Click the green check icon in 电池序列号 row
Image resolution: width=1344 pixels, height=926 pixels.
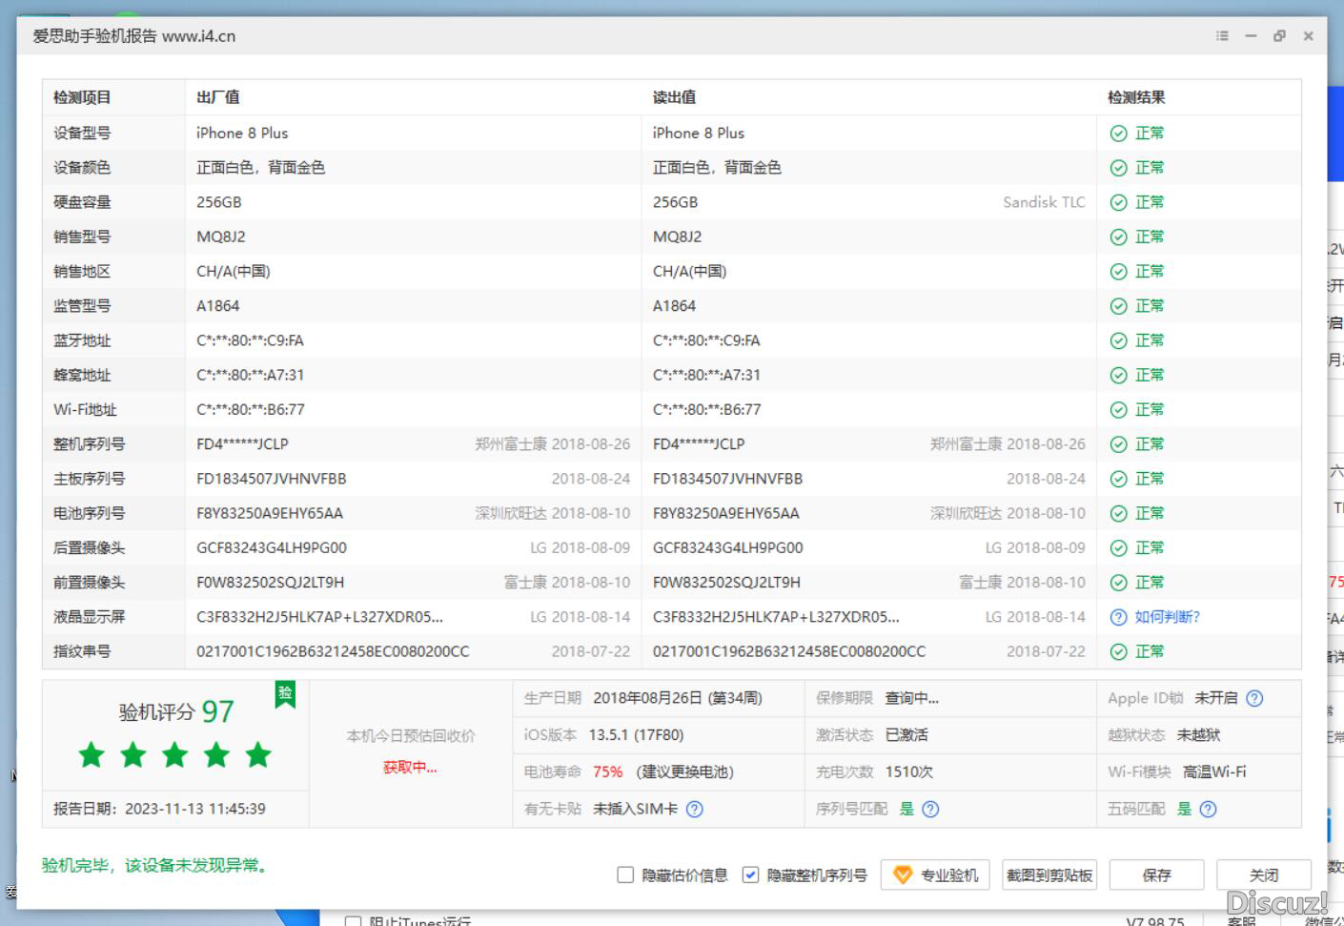tap(1119, 513)
